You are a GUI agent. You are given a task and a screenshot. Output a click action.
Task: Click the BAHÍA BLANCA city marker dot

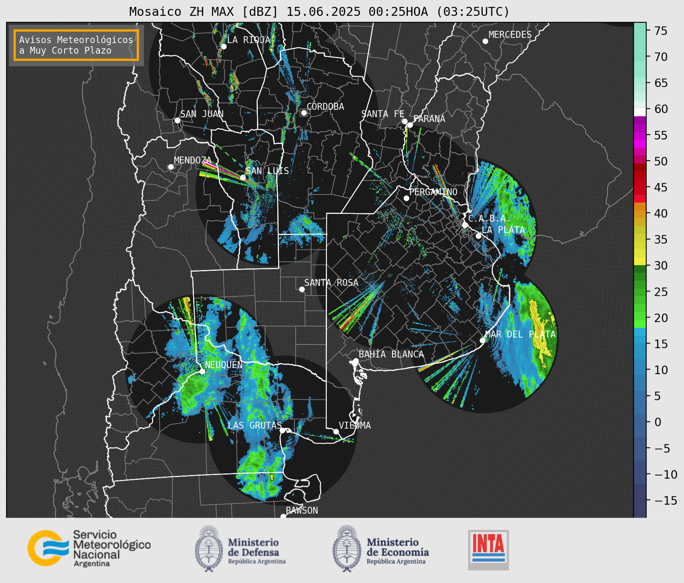click(356, 361)
